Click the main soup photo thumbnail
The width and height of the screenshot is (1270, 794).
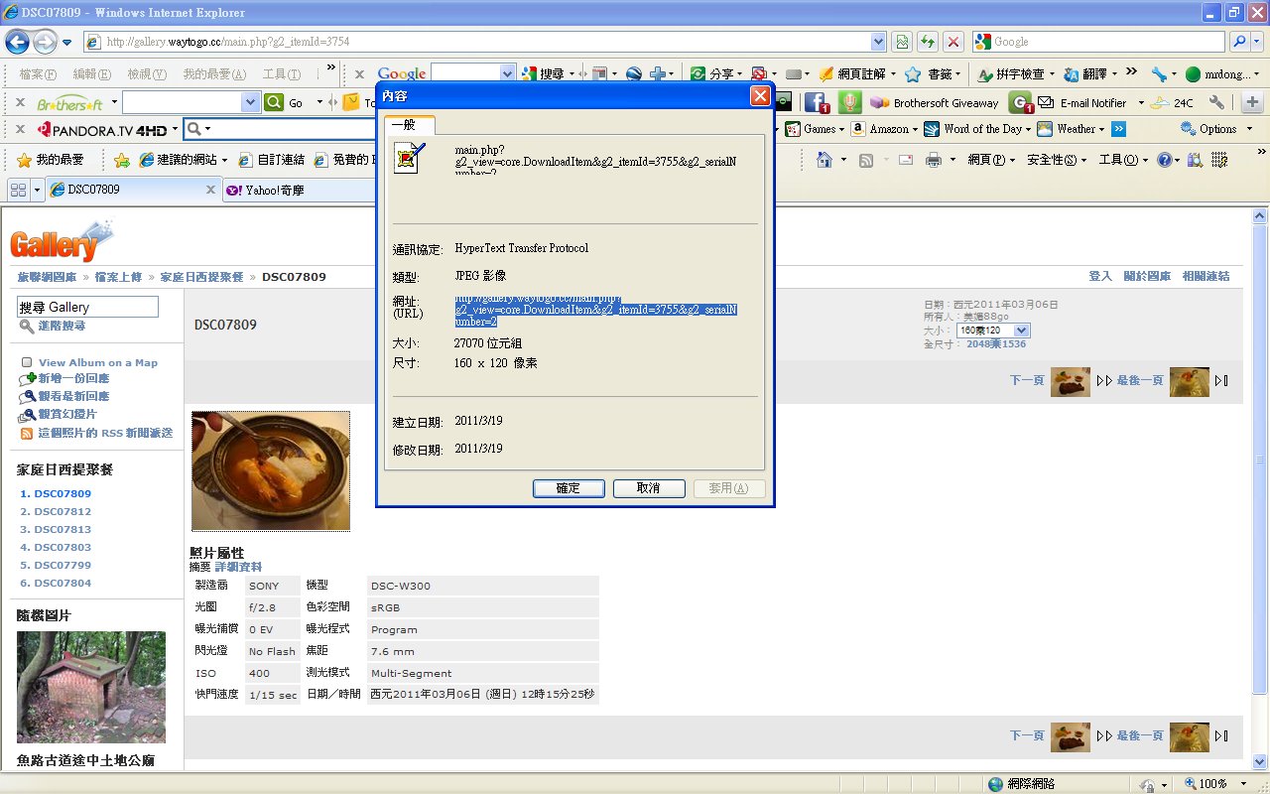pyautogui.click(x=270, y=470)
